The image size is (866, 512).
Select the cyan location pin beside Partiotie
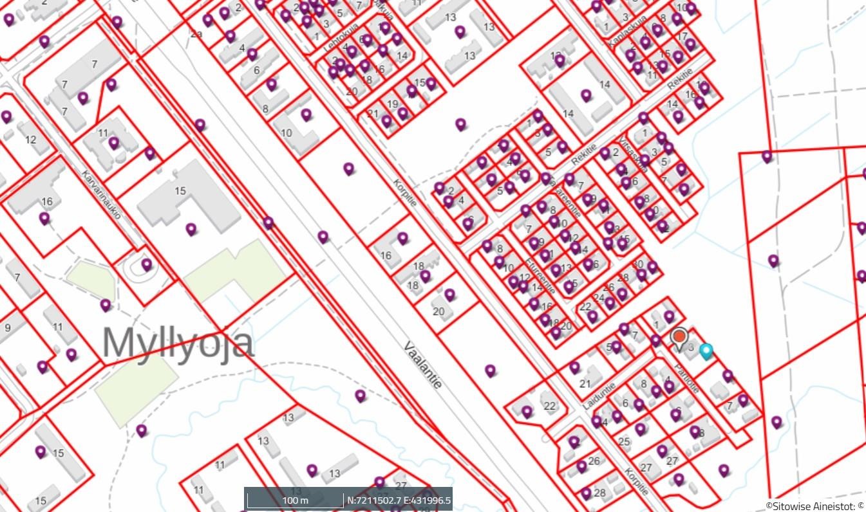pos(706,351)
